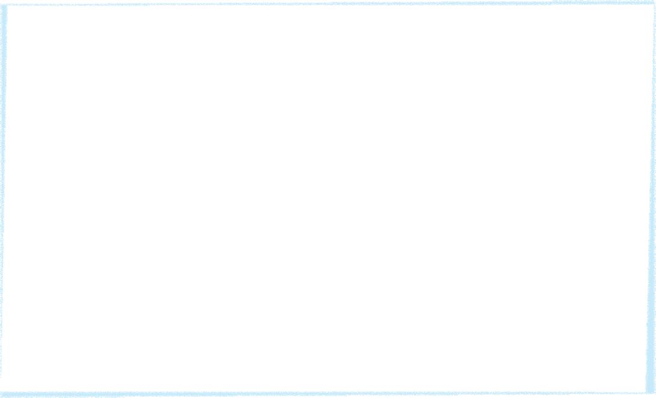Click the empty white area near the top border
Viewport: 656px width, 398px height.
pos(328,17)
